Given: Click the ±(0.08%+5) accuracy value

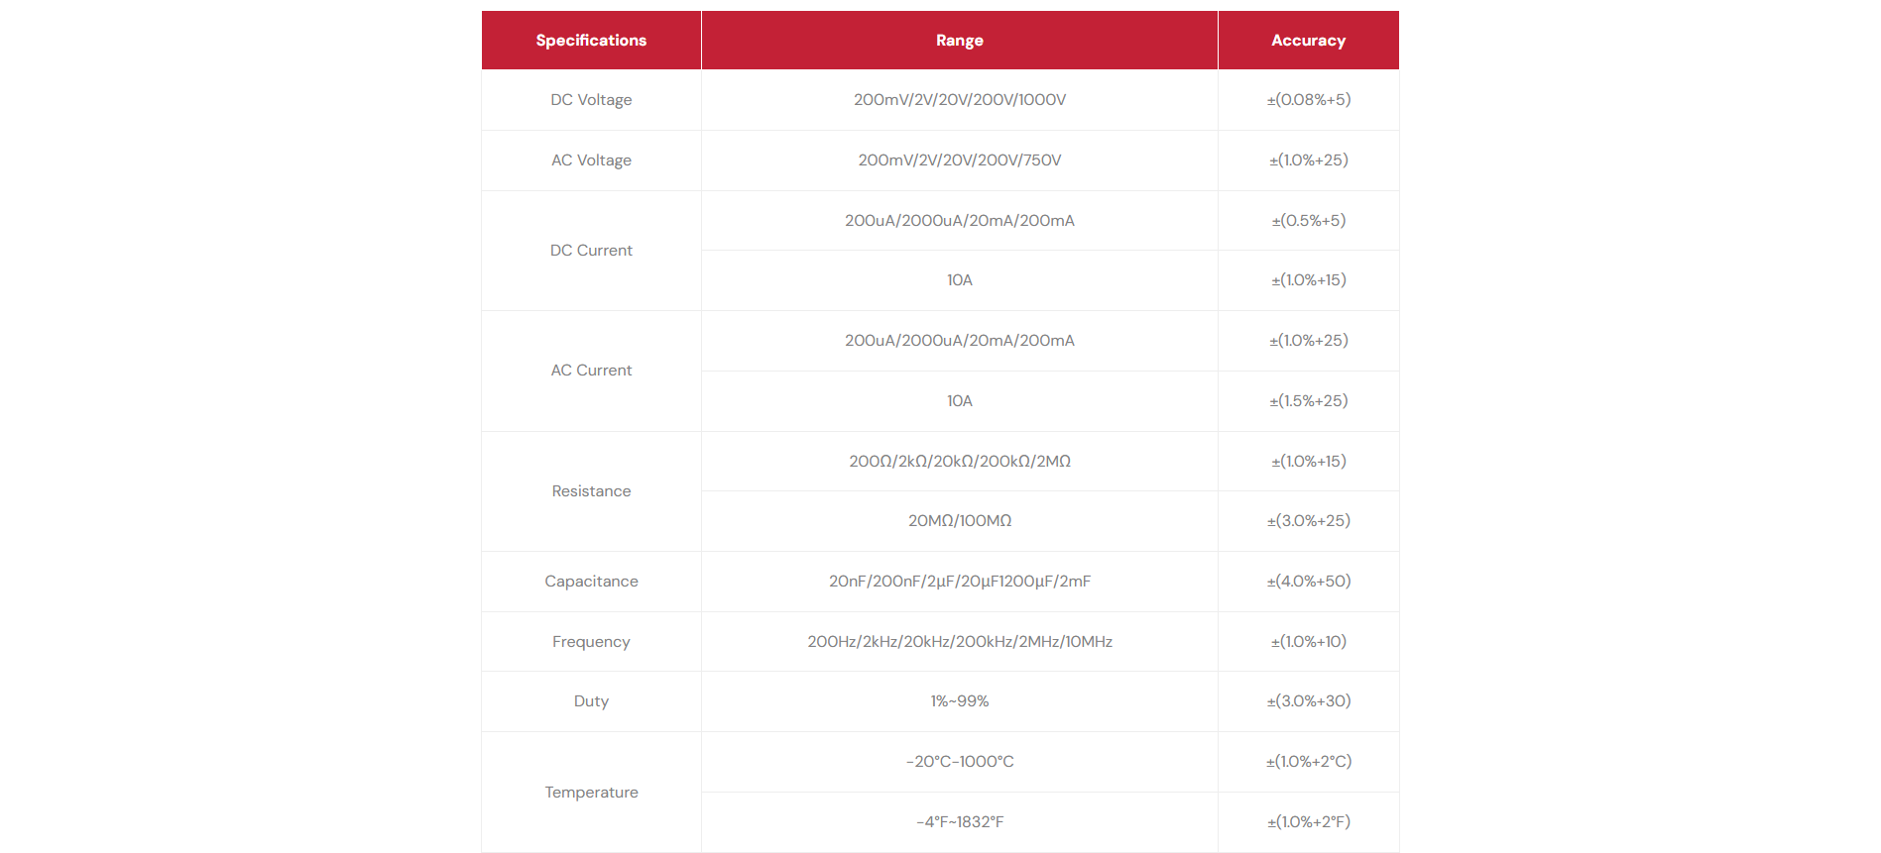Looking at the screenshot, I should click(x=1308, y=100).
